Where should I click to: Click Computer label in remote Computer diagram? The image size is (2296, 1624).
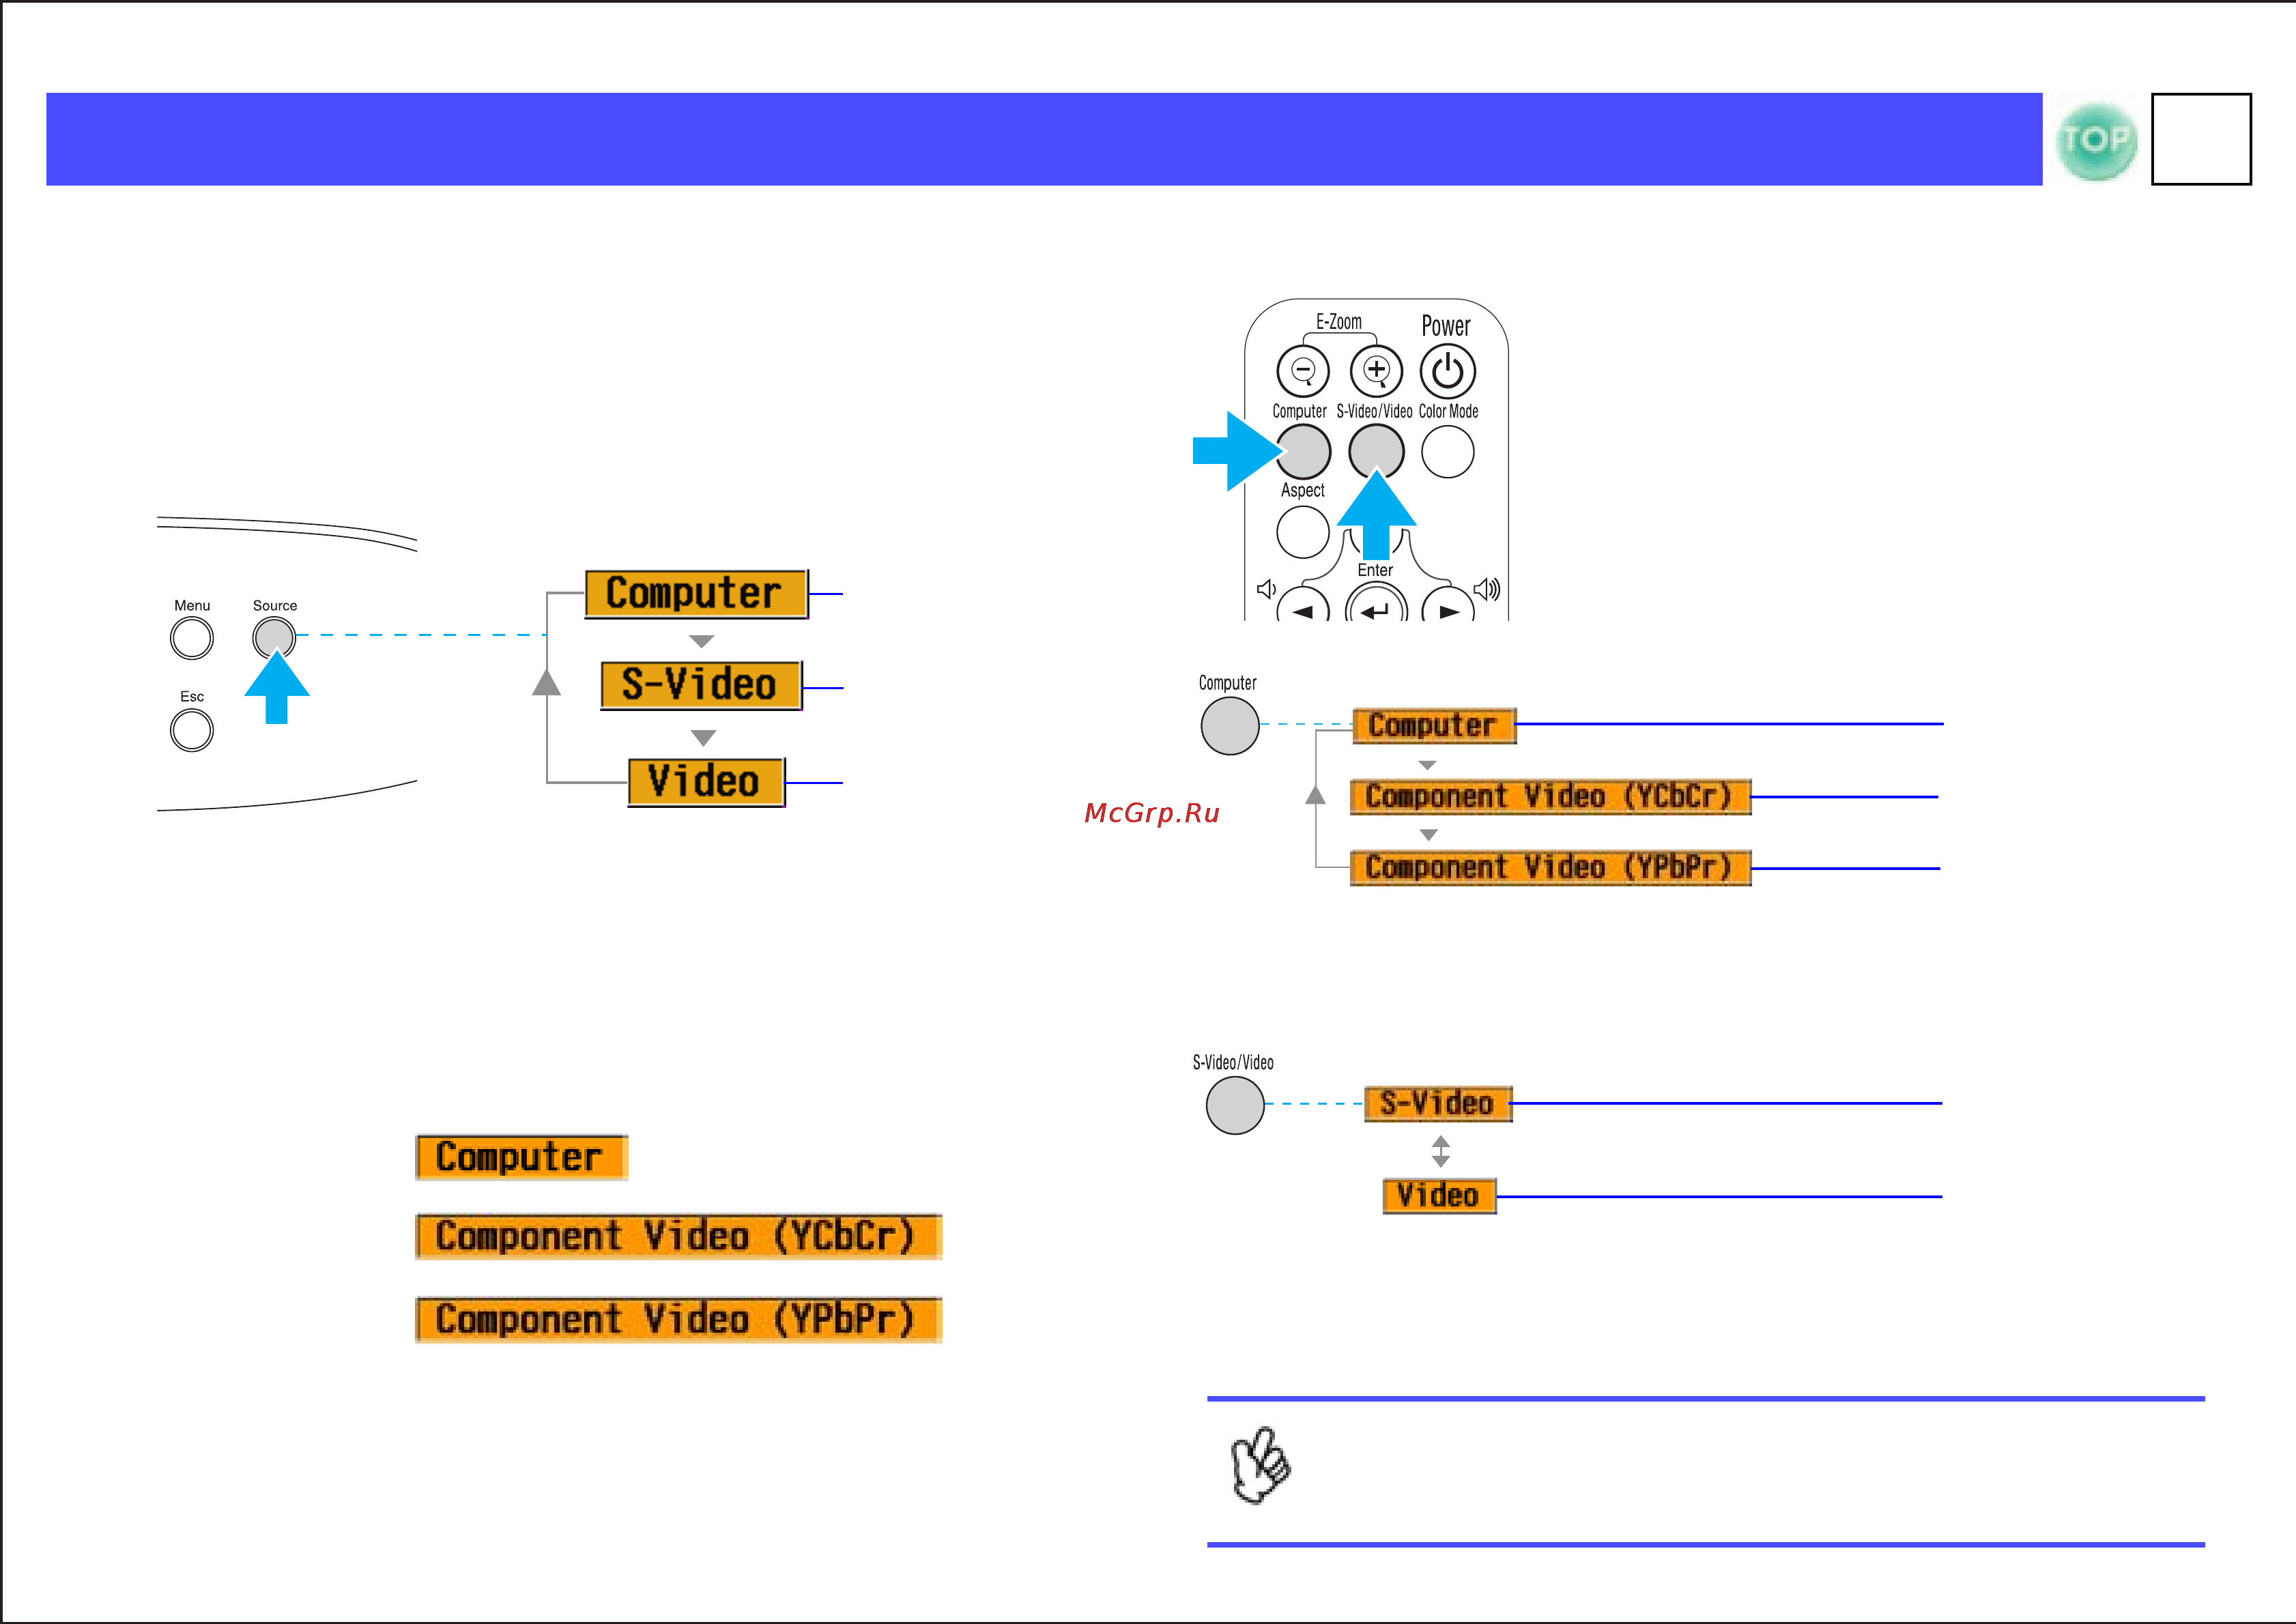pos(1434,725)
